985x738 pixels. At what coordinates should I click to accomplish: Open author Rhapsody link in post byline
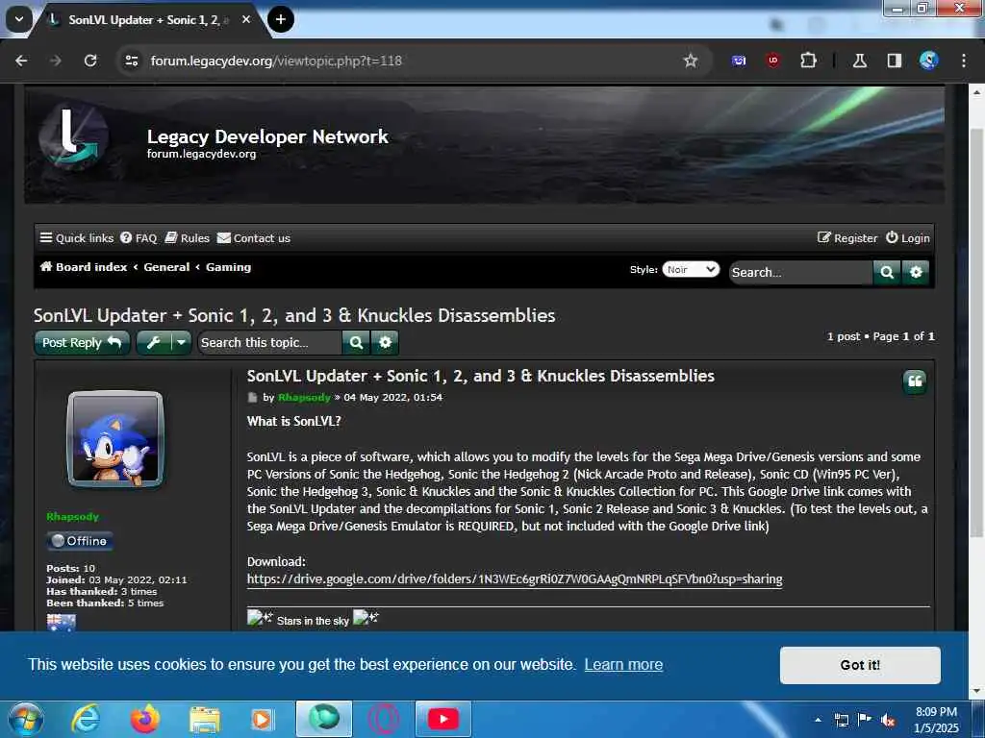point(304,397)
